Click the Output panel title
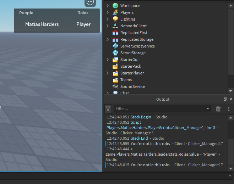The height and width of the screenshot is (184, 234). coord(163,99)
